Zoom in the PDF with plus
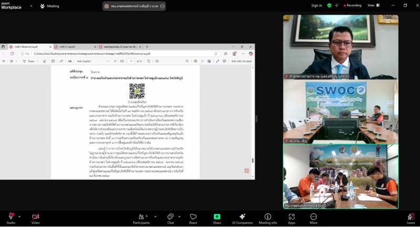420x227 pixels. coord(115,61)
